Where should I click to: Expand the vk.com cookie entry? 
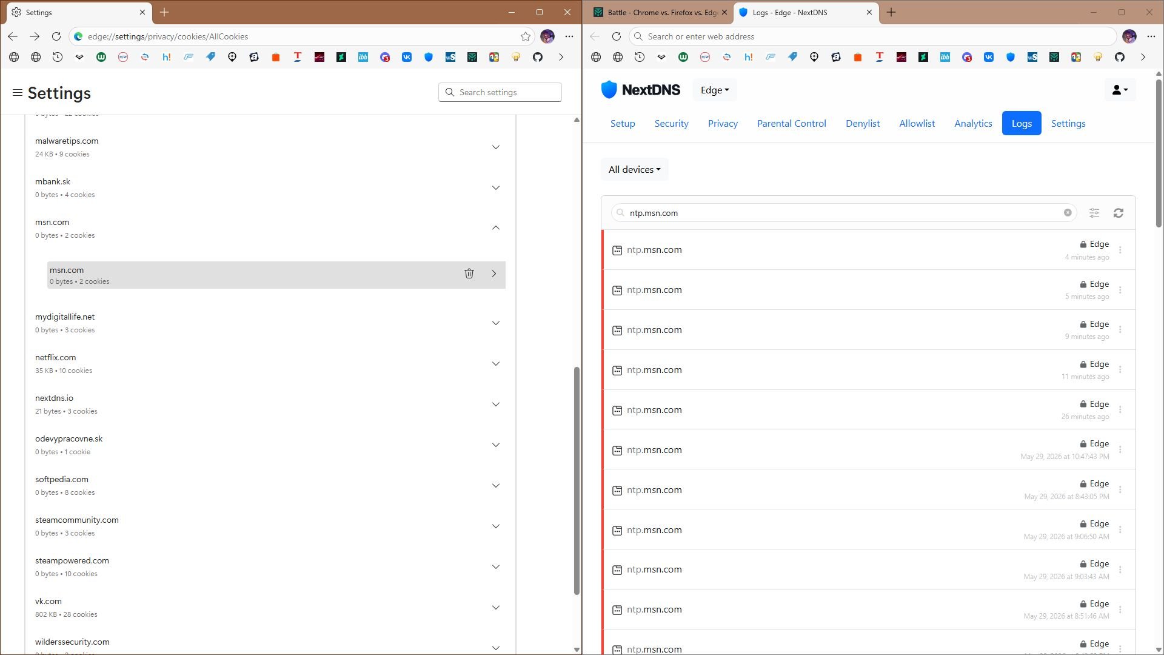[x=496, y=608]
